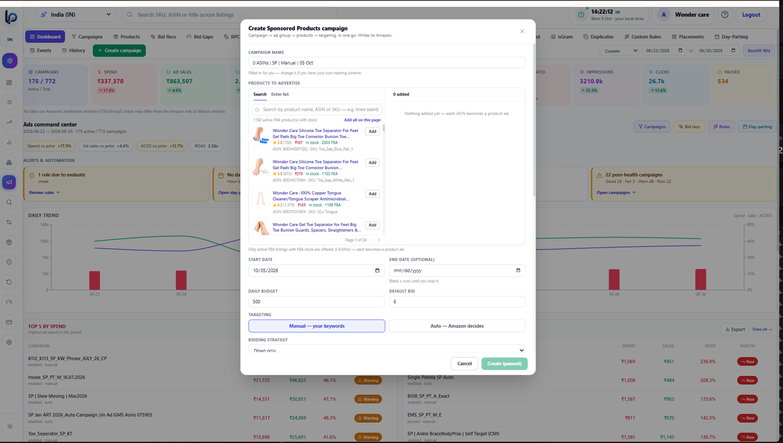Open the gear settings icon near sidebar bottom

pos(9,342)
